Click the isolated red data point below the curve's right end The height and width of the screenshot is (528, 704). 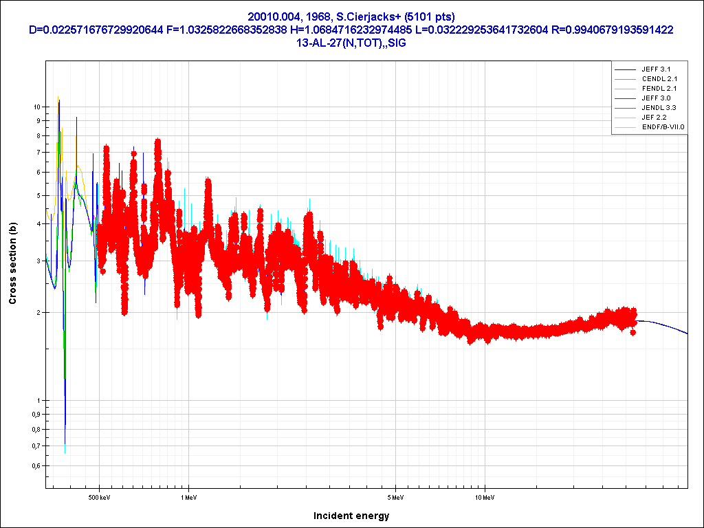[633, 333]
